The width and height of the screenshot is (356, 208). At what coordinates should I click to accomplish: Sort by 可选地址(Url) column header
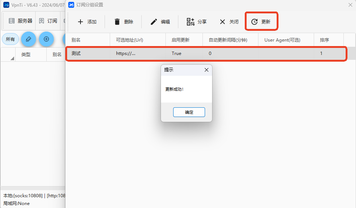point(138,40)
